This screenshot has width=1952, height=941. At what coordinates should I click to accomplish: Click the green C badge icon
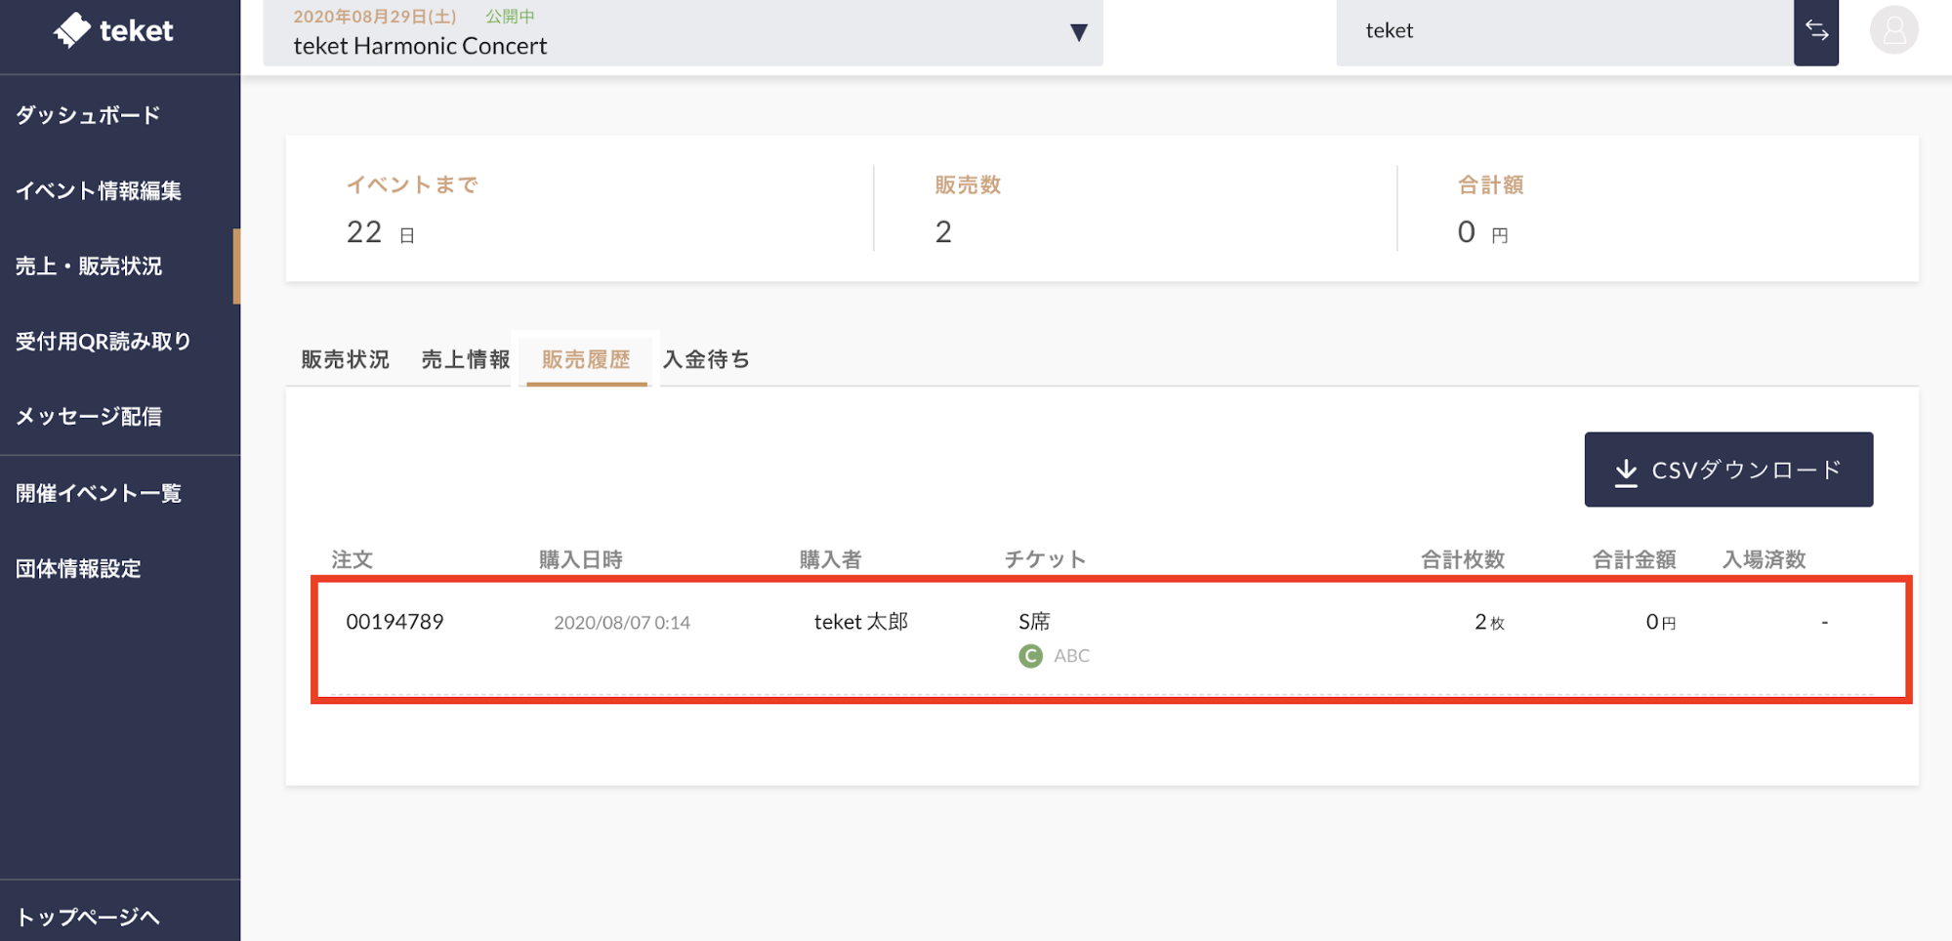click(x=1030, y=656)
